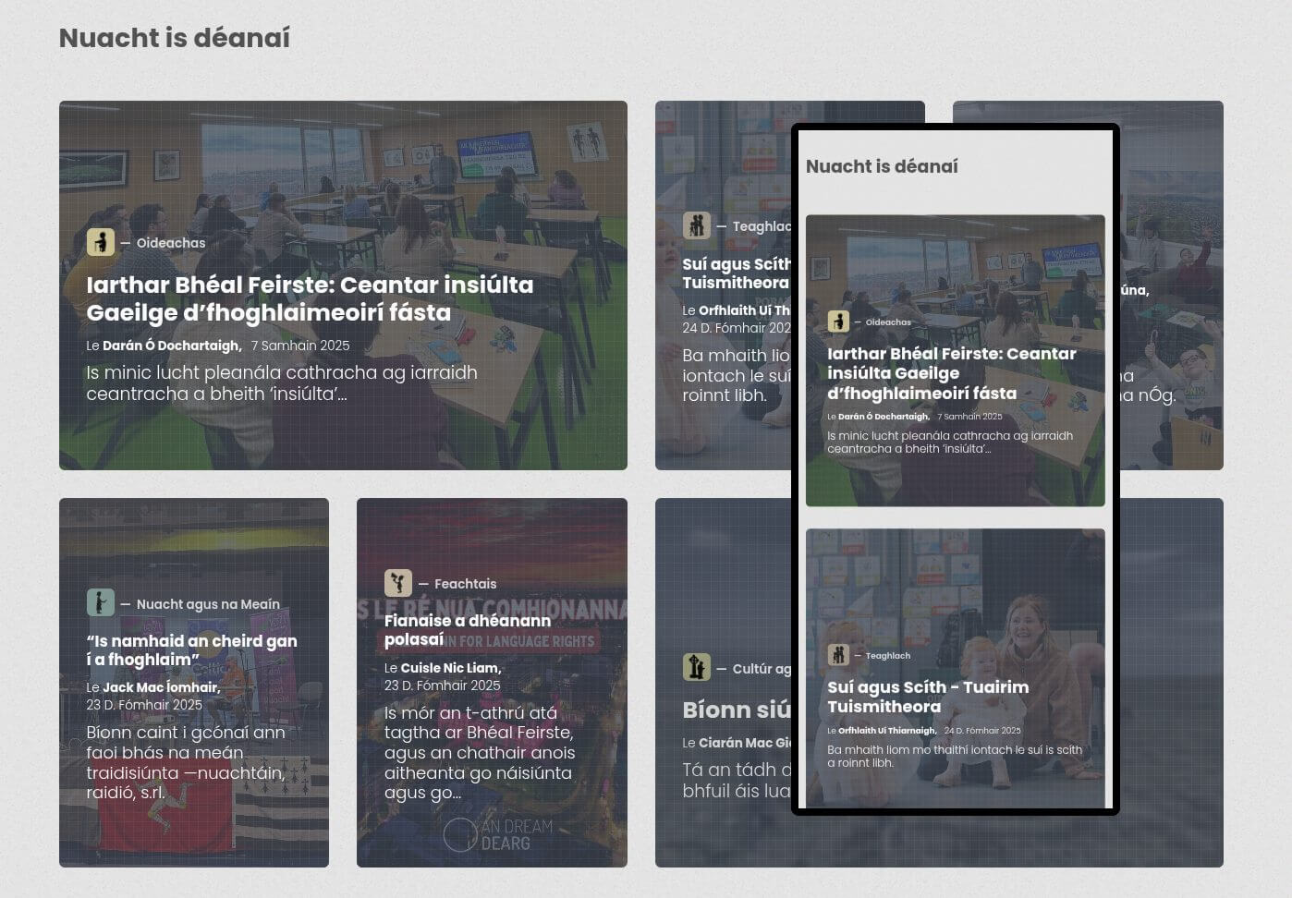Viewport: 1292px width, 898px height.
Task: Select author Orfhlaith Uí Thiarnaigh in the mobile preview
Action: tap(886, 731)
